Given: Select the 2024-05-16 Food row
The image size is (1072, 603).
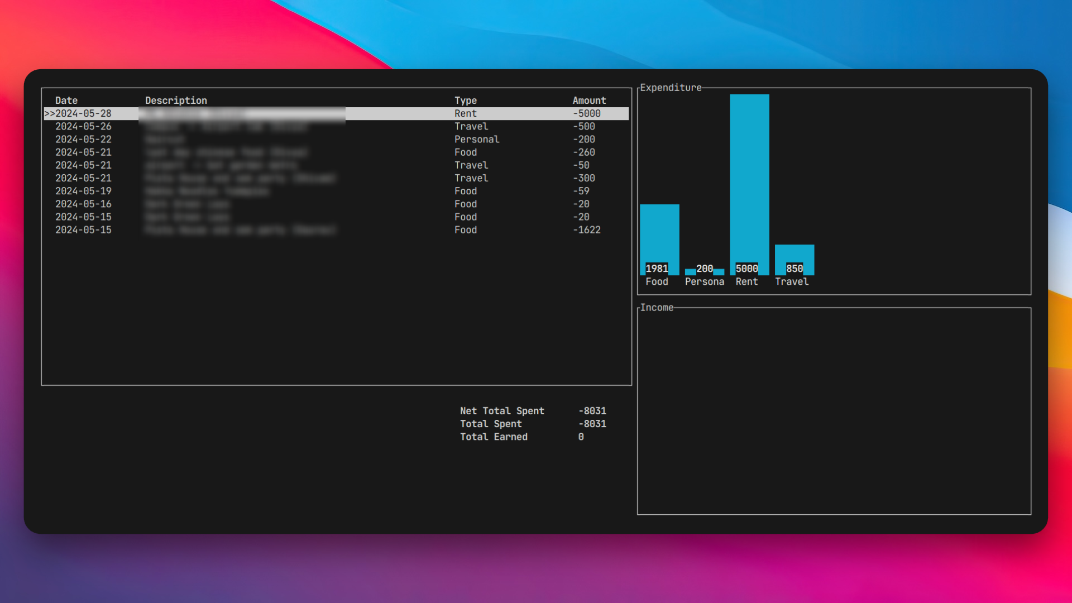Looking at the screenshot, I should [335, 204].
